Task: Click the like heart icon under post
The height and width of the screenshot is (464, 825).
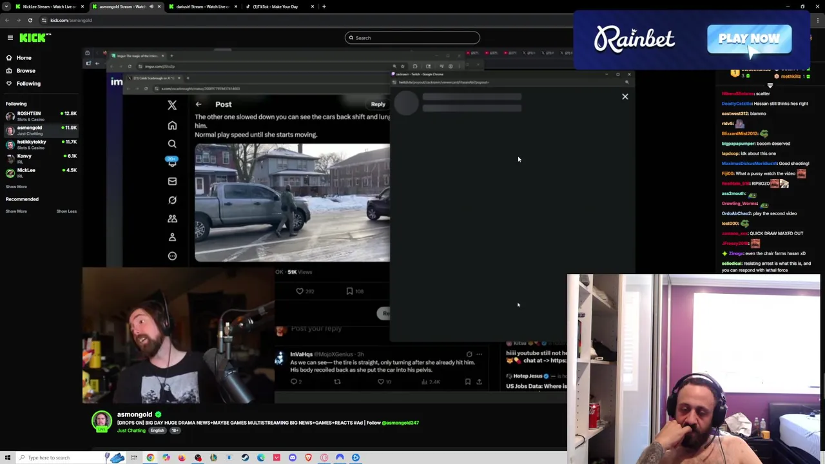Action: point(300,291)
